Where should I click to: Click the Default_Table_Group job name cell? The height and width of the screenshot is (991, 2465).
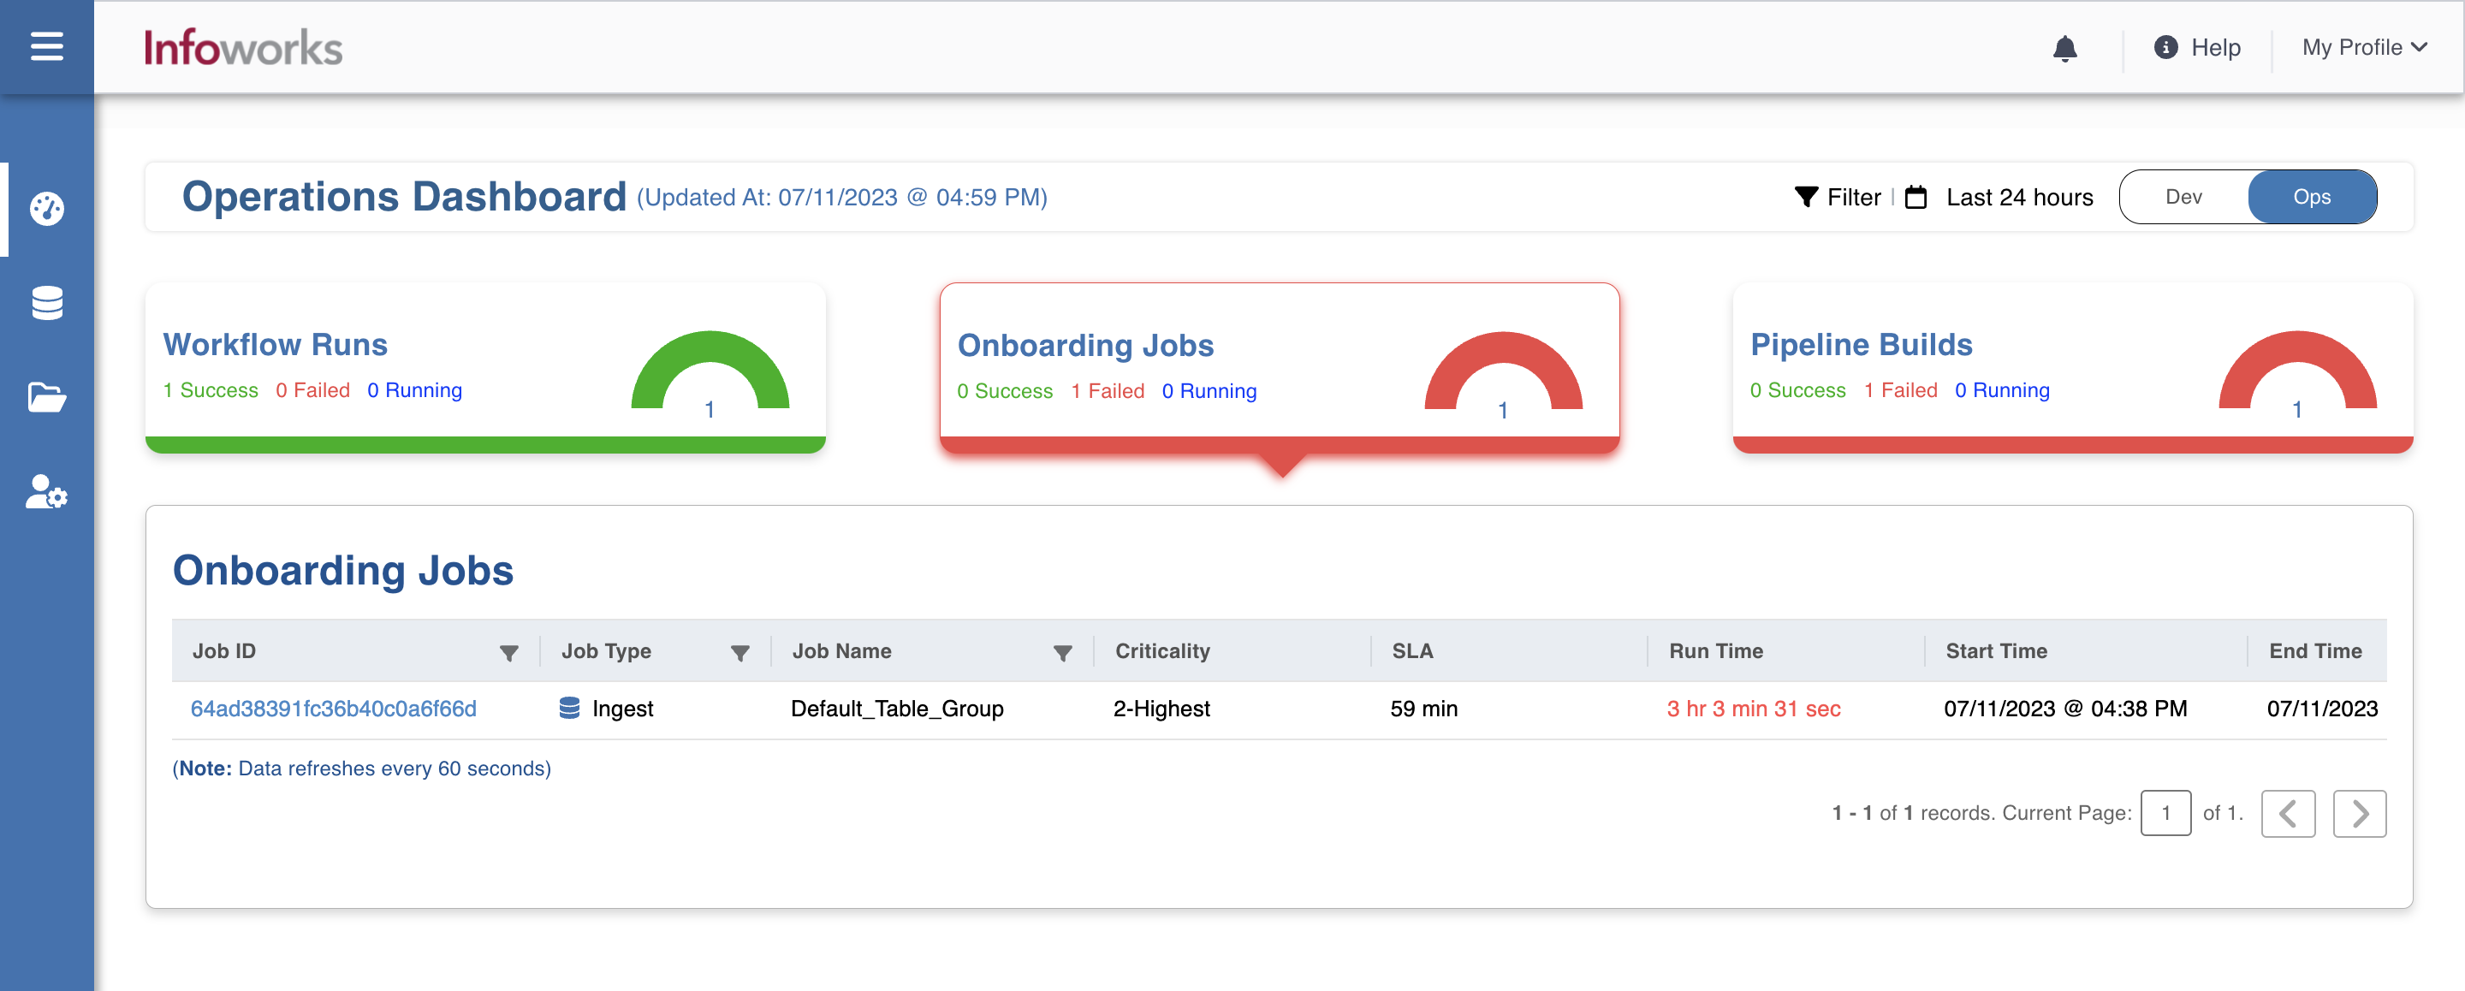click(897, 709)
